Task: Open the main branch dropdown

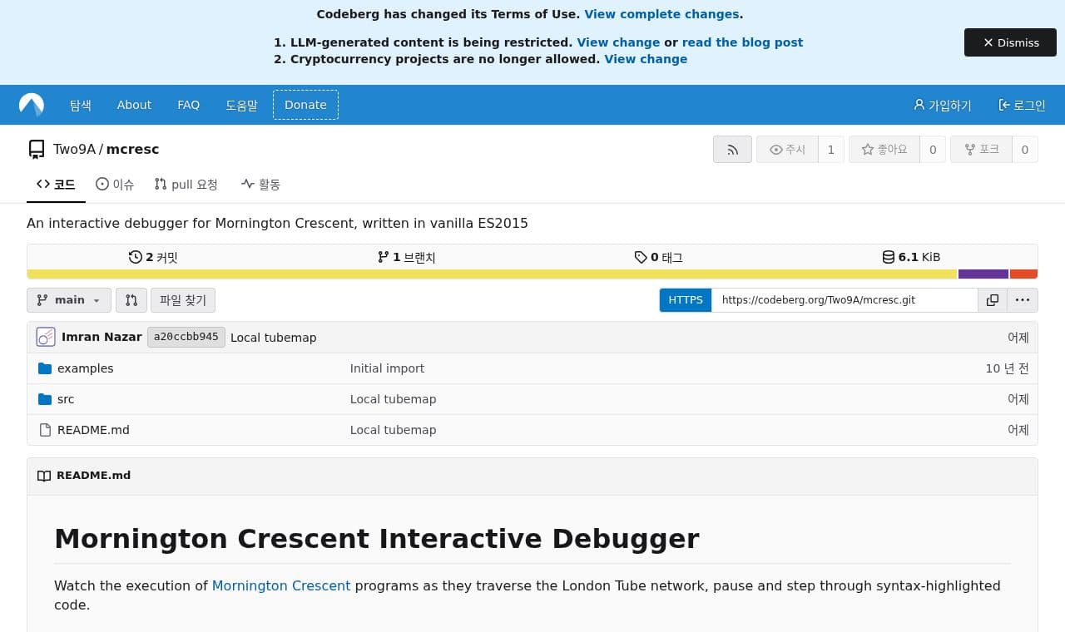Action: [x=69, y=300]
